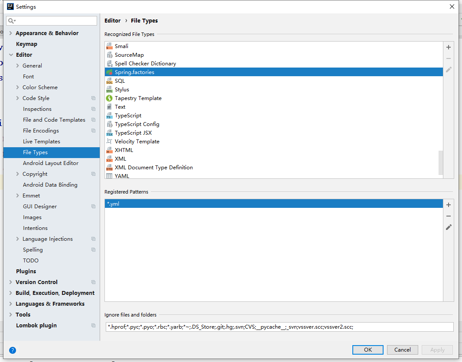Dismiss the dialog with Cancel
462x362 pixels.
403,349
